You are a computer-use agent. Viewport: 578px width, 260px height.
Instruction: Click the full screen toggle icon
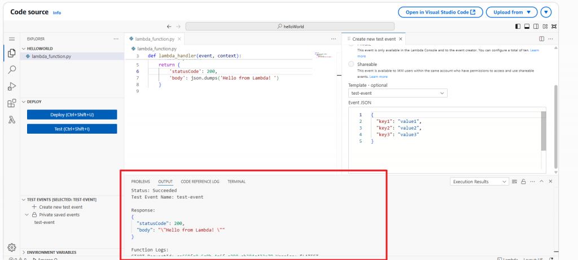[554, 27]
